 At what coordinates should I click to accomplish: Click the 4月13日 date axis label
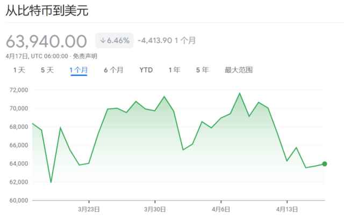(x=287, y=209)
